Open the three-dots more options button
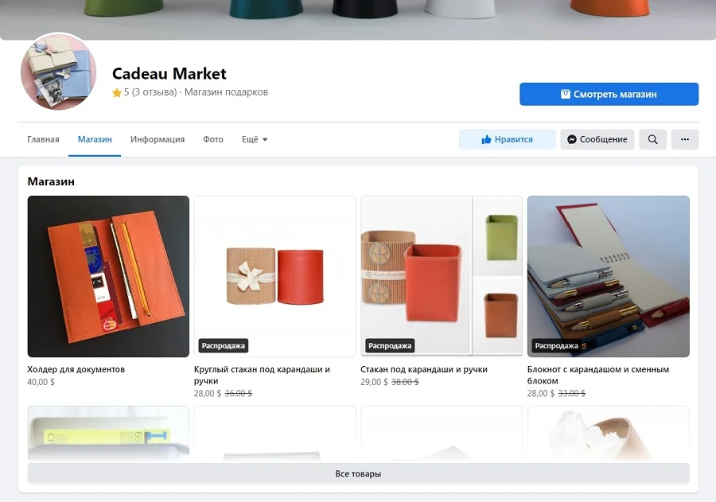Screen dimensions: 716x502 [684, 139]
